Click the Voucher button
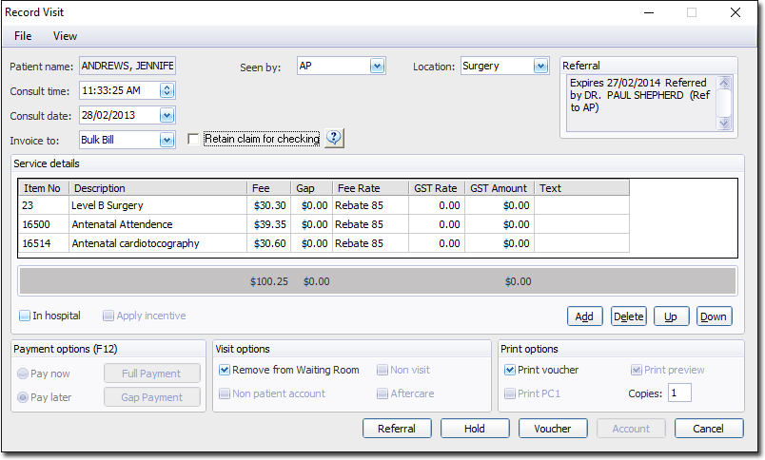This screenshot has width=765, height=460. [552, 429]
